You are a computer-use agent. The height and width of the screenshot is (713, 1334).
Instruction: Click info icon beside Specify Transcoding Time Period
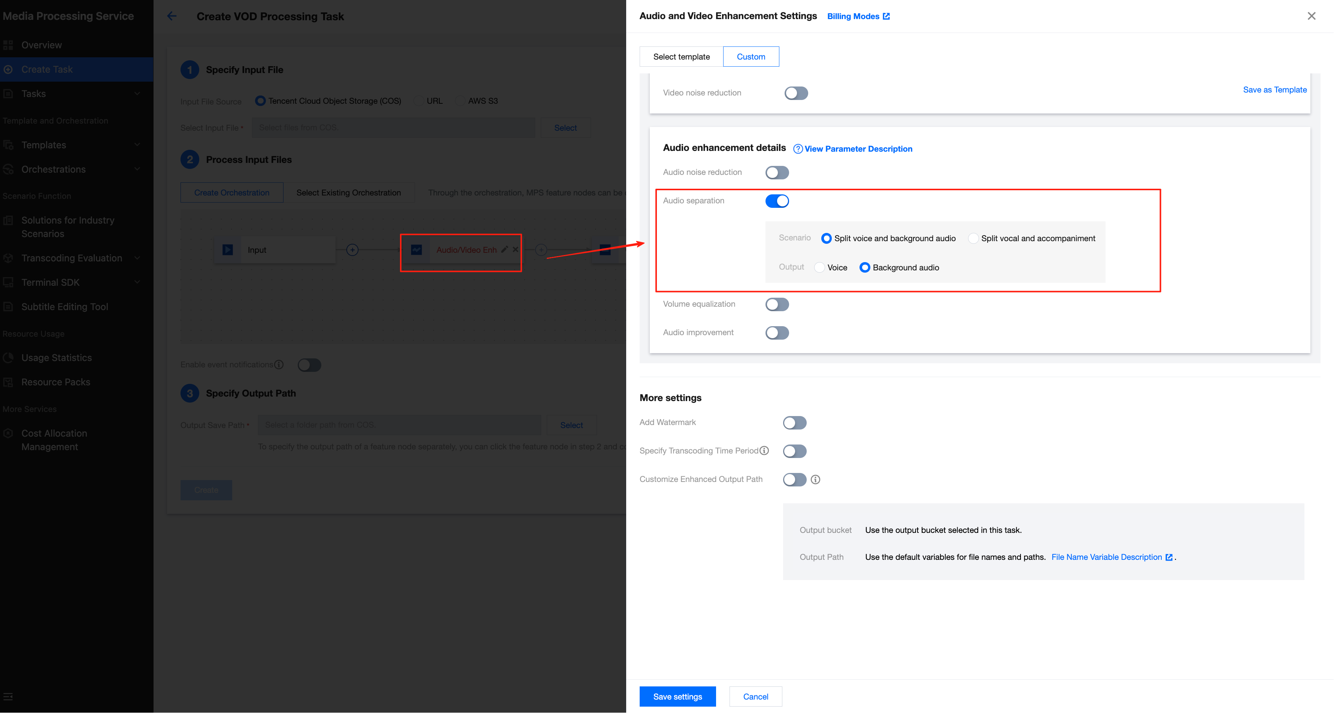(764, 450)
